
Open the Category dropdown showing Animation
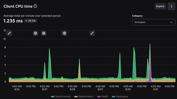pyautogui.click(x=154, y=22)
